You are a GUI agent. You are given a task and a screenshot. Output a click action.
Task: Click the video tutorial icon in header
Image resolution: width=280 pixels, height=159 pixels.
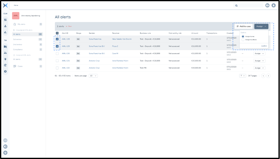[x=267, y=5]
